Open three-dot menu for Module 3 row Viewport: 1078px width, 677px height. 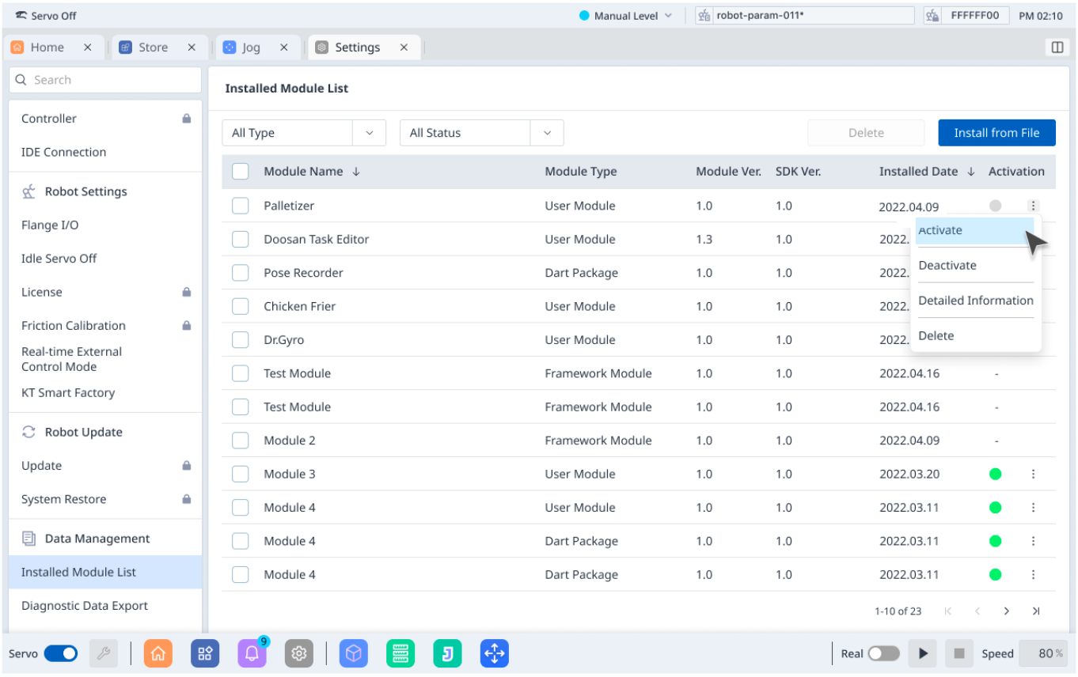click(x=1033, y=474)
